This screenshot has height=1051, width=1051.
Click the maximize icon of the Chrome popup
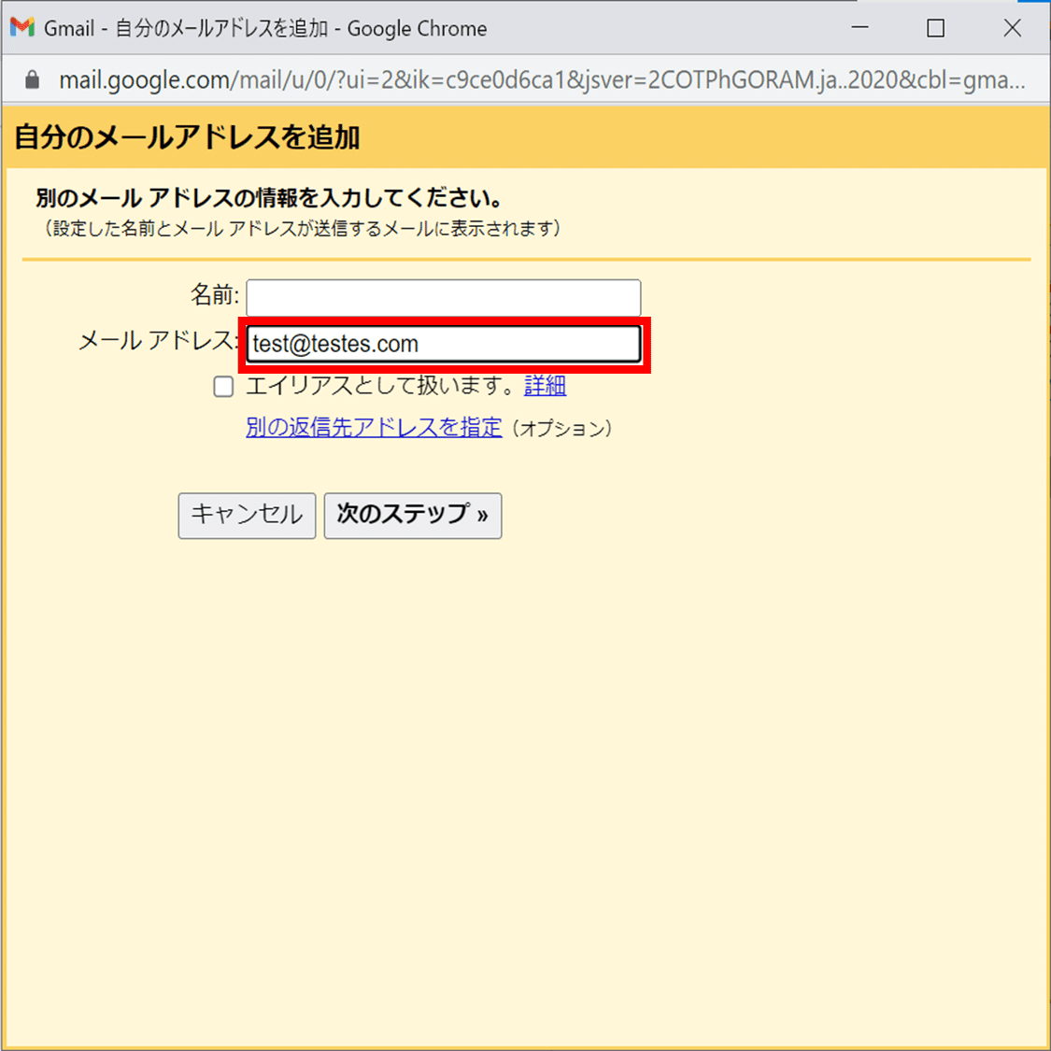935,28
